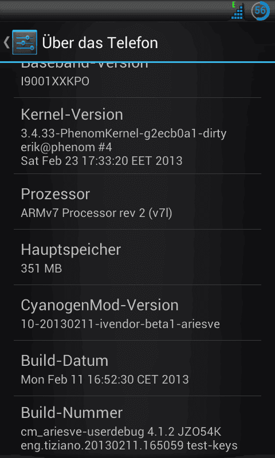Tap the Sat Feb 23 kernel date line
The height and width of the screenshot is (458, 275).
(102, 161)
